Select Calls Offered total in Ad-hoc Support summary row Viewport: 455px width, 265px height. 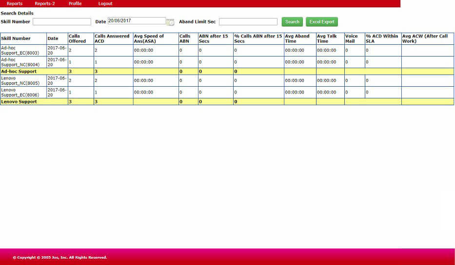[x=81, y=71]
